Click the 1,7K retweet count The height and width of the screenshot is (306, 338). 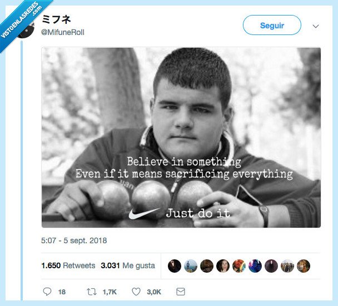tap(110, 292)
